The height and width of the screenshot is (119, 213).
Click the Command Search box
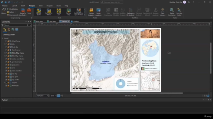[112, 2]
